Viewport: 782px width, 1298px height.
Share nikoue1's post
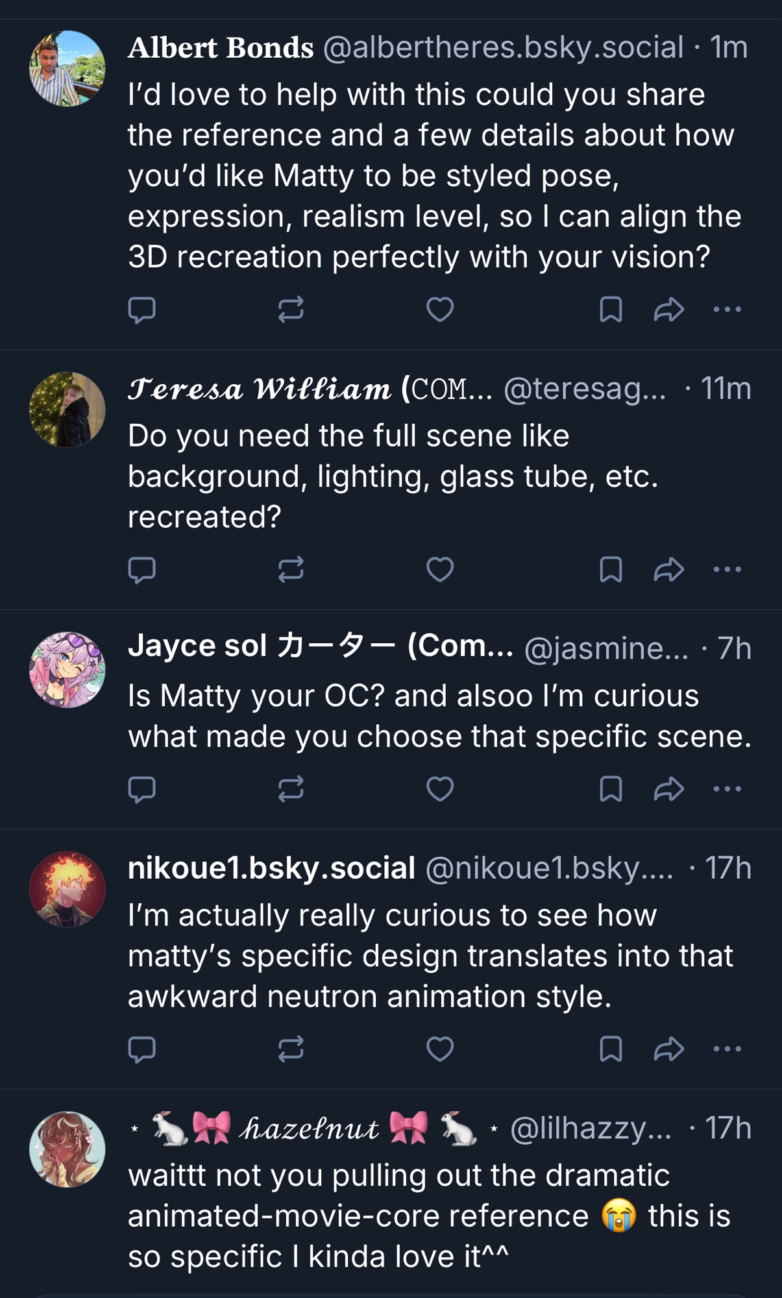click(668, 1049)
